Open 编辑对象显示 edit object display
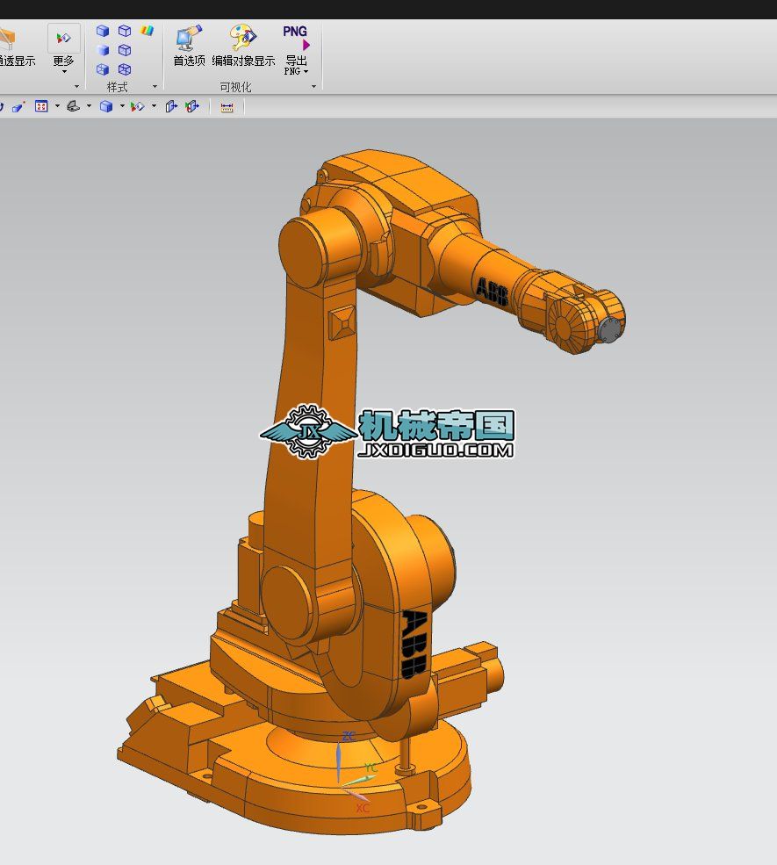Screen dimensions: 777x865 click(243, 37)
